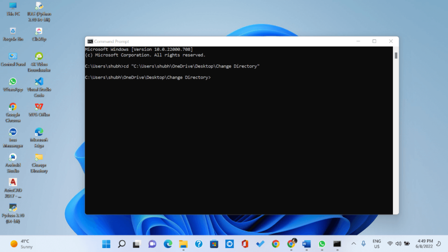Switch to WhatsApp in the taskbar

(x=322, y=244)
